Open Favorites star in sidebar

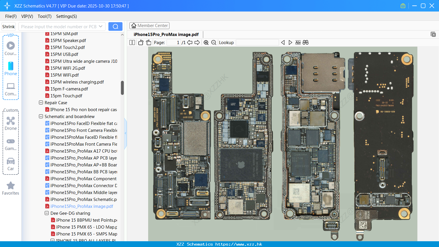11,188
